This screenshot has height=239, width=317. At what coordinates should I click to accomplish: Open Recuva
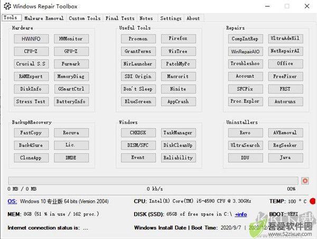point(71,133)
